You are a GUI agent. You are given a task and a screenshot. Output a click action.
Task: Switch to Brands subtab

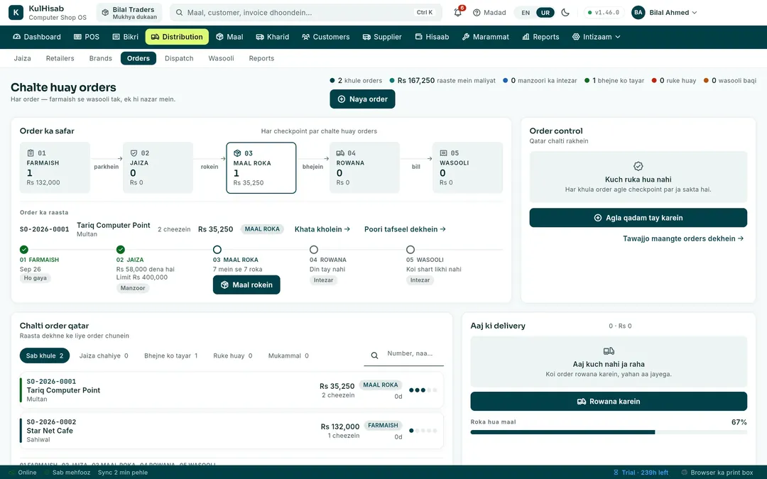point(101,58)
